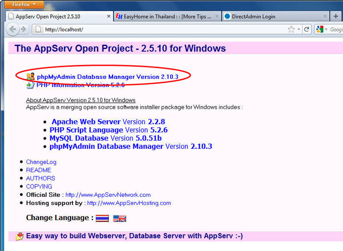Open a new tab with plus button
Image resolution: width=343 pixels, height=251 pixels.
336,16
